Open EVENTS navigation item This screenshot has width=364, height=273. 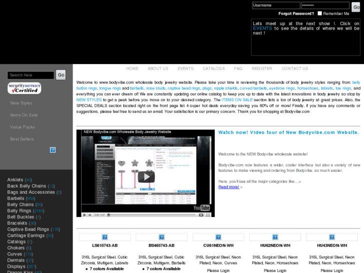[x=185, y=69]
